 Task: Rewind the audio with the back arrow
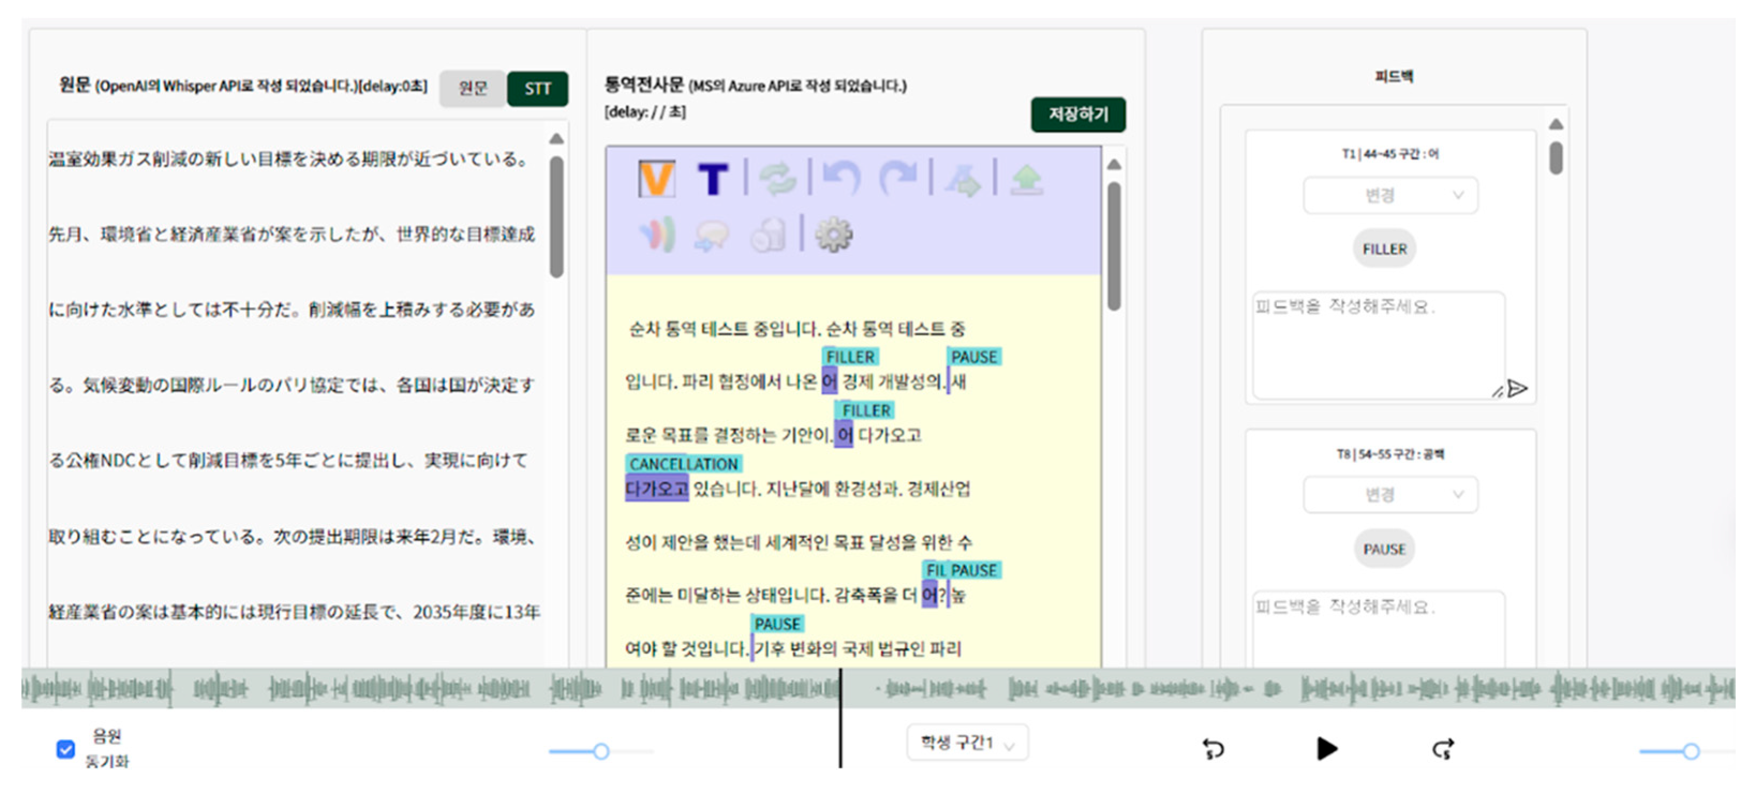[x=1213, y=749]
